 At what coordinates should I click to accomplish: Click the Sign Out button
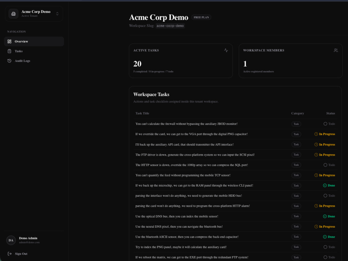[18, 254]
